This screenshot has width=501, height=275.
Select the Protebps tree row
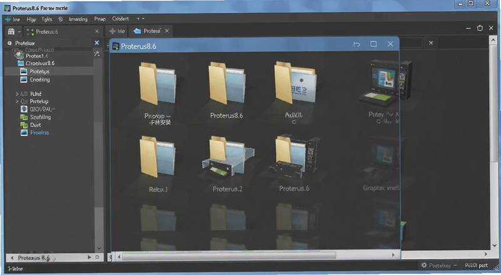click(x=49, y=71)
